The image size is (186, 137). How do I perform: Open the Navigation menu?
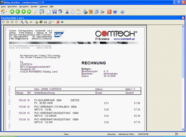point(24,6)
